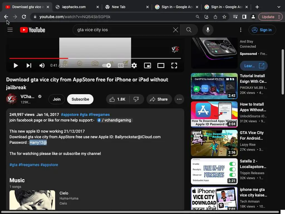
Task: Open the VChandi channel avatar
Action: click(x=12, y=99)
